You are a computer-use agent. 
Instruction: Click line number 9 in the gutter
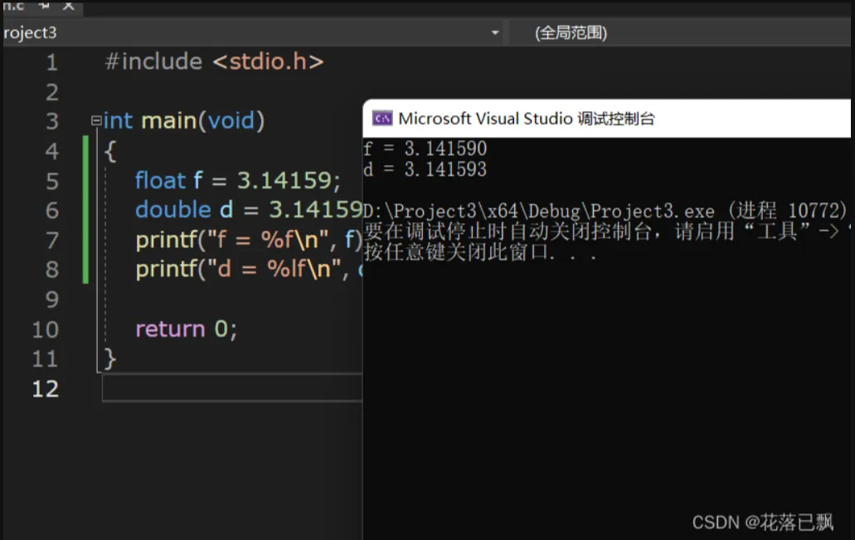tap(51, 299)
